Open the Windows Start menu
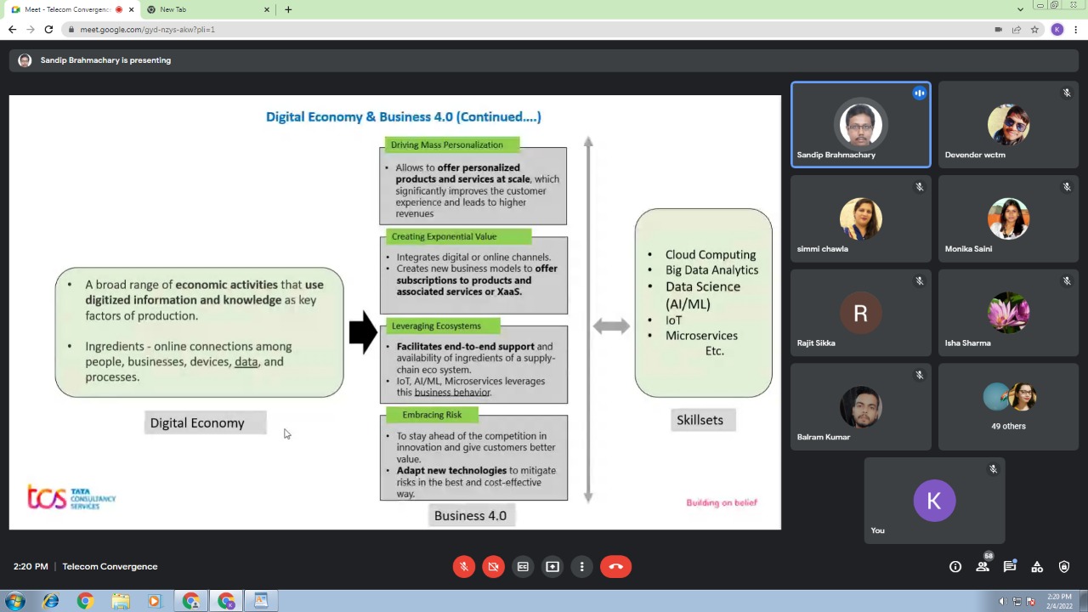This screenshot has height=612, width=1088. pyautogui.click(x=14, y=601)
